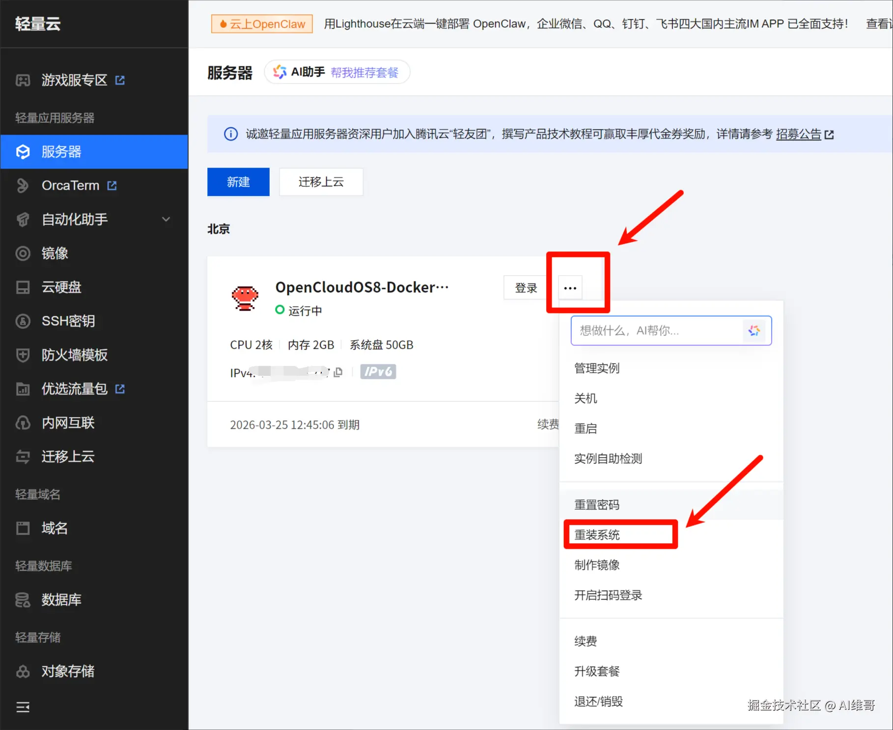
Task: Click the AI sparkle icon in search box
Action: coord(754,331)
